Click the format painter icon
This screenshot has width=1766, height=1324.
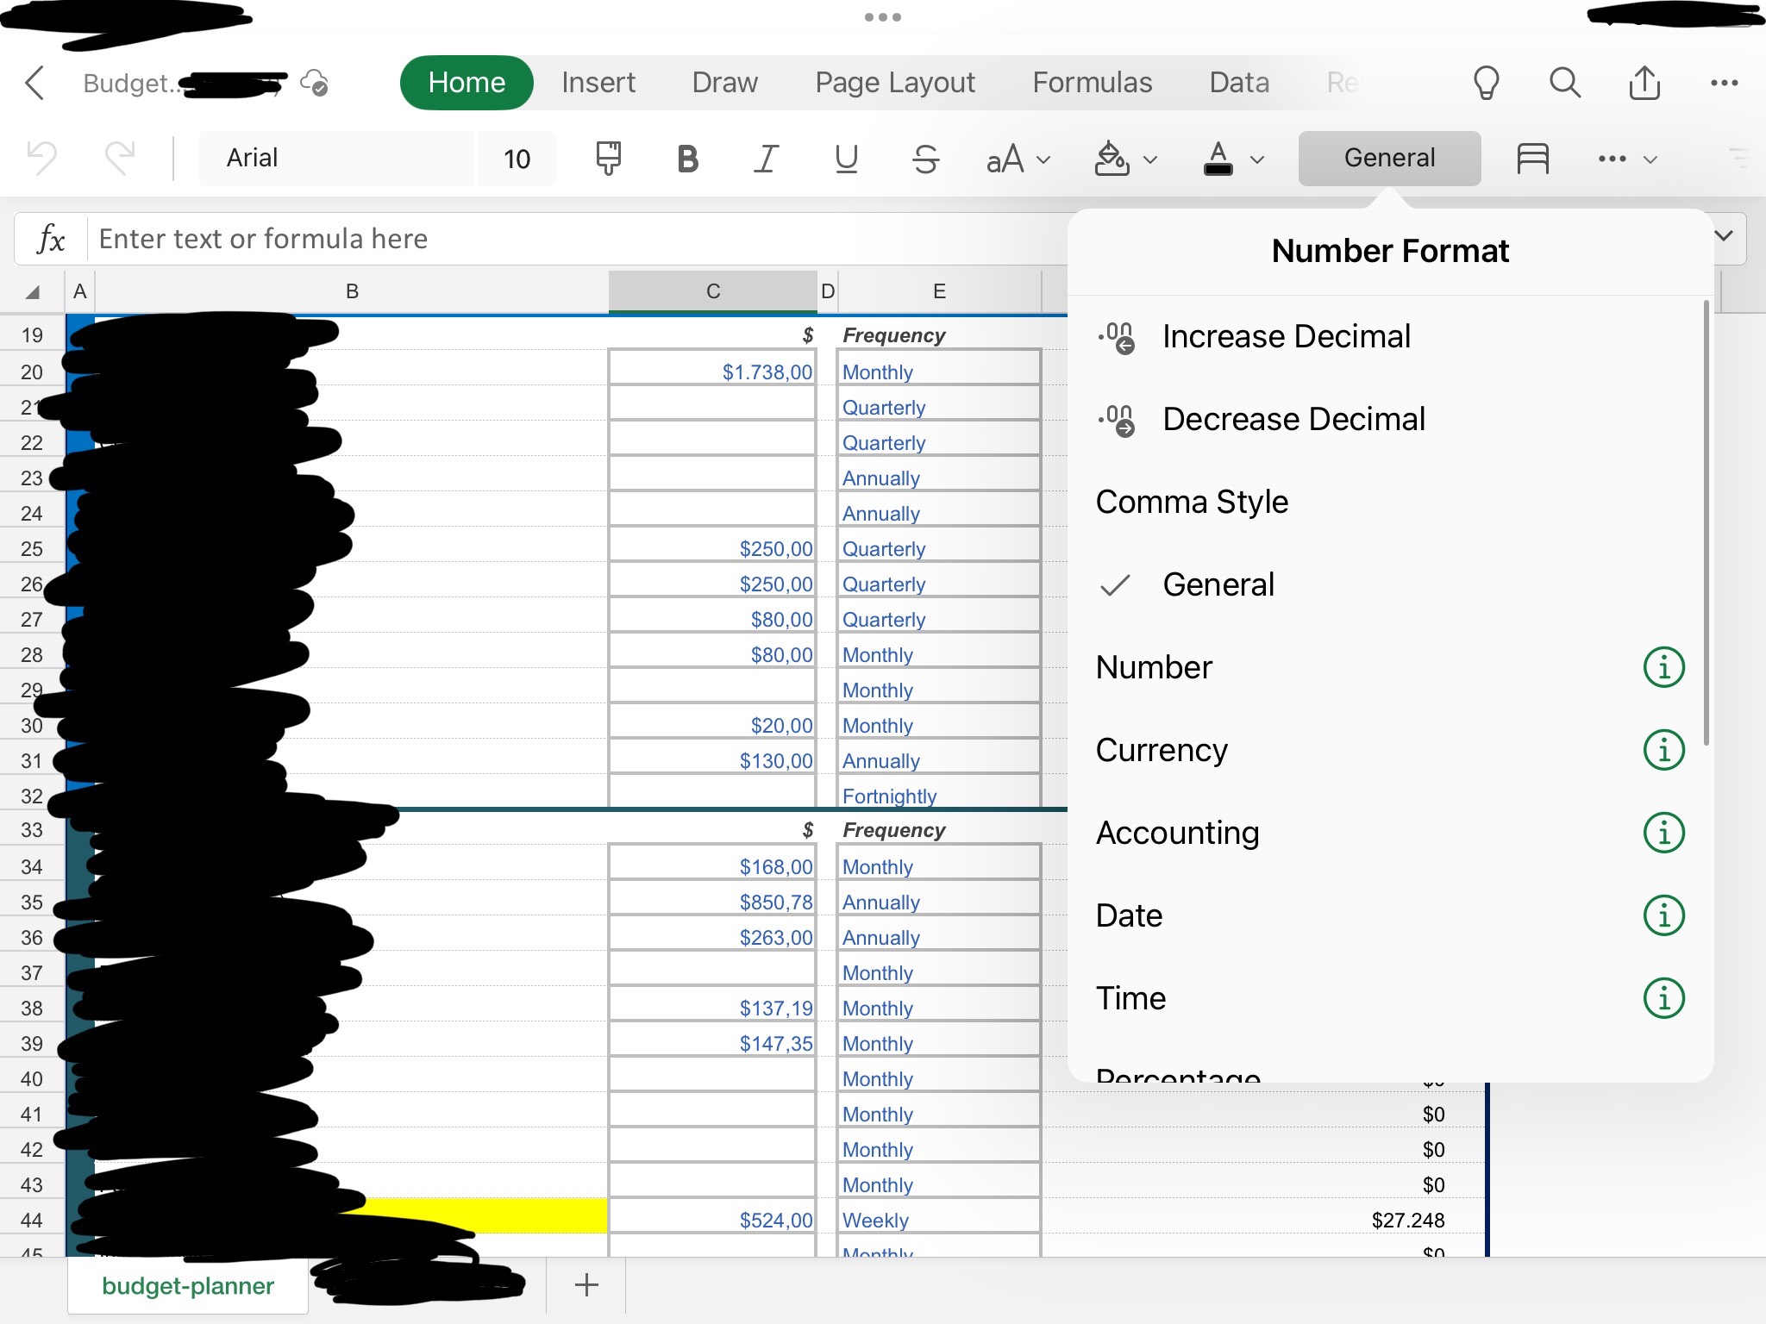click(x=608, y=159)
